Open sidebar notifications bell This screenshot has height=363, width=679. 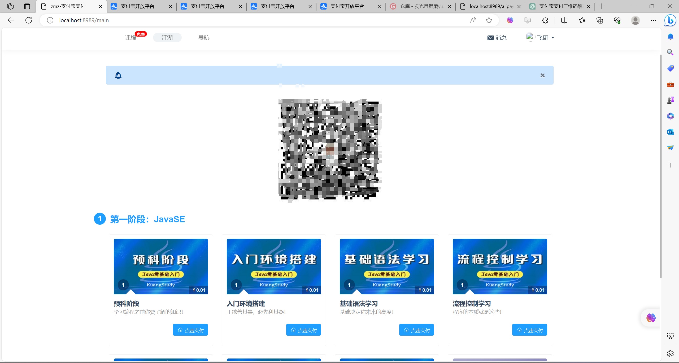pos(670,37)
